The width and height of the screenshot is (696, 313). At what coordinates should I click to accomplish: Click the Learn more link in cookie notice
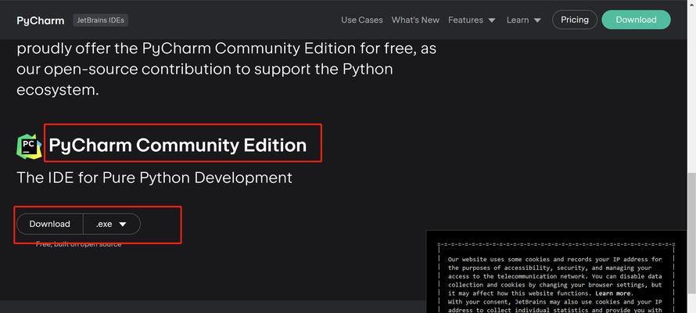pyautogui.click(x=615, y=293)
